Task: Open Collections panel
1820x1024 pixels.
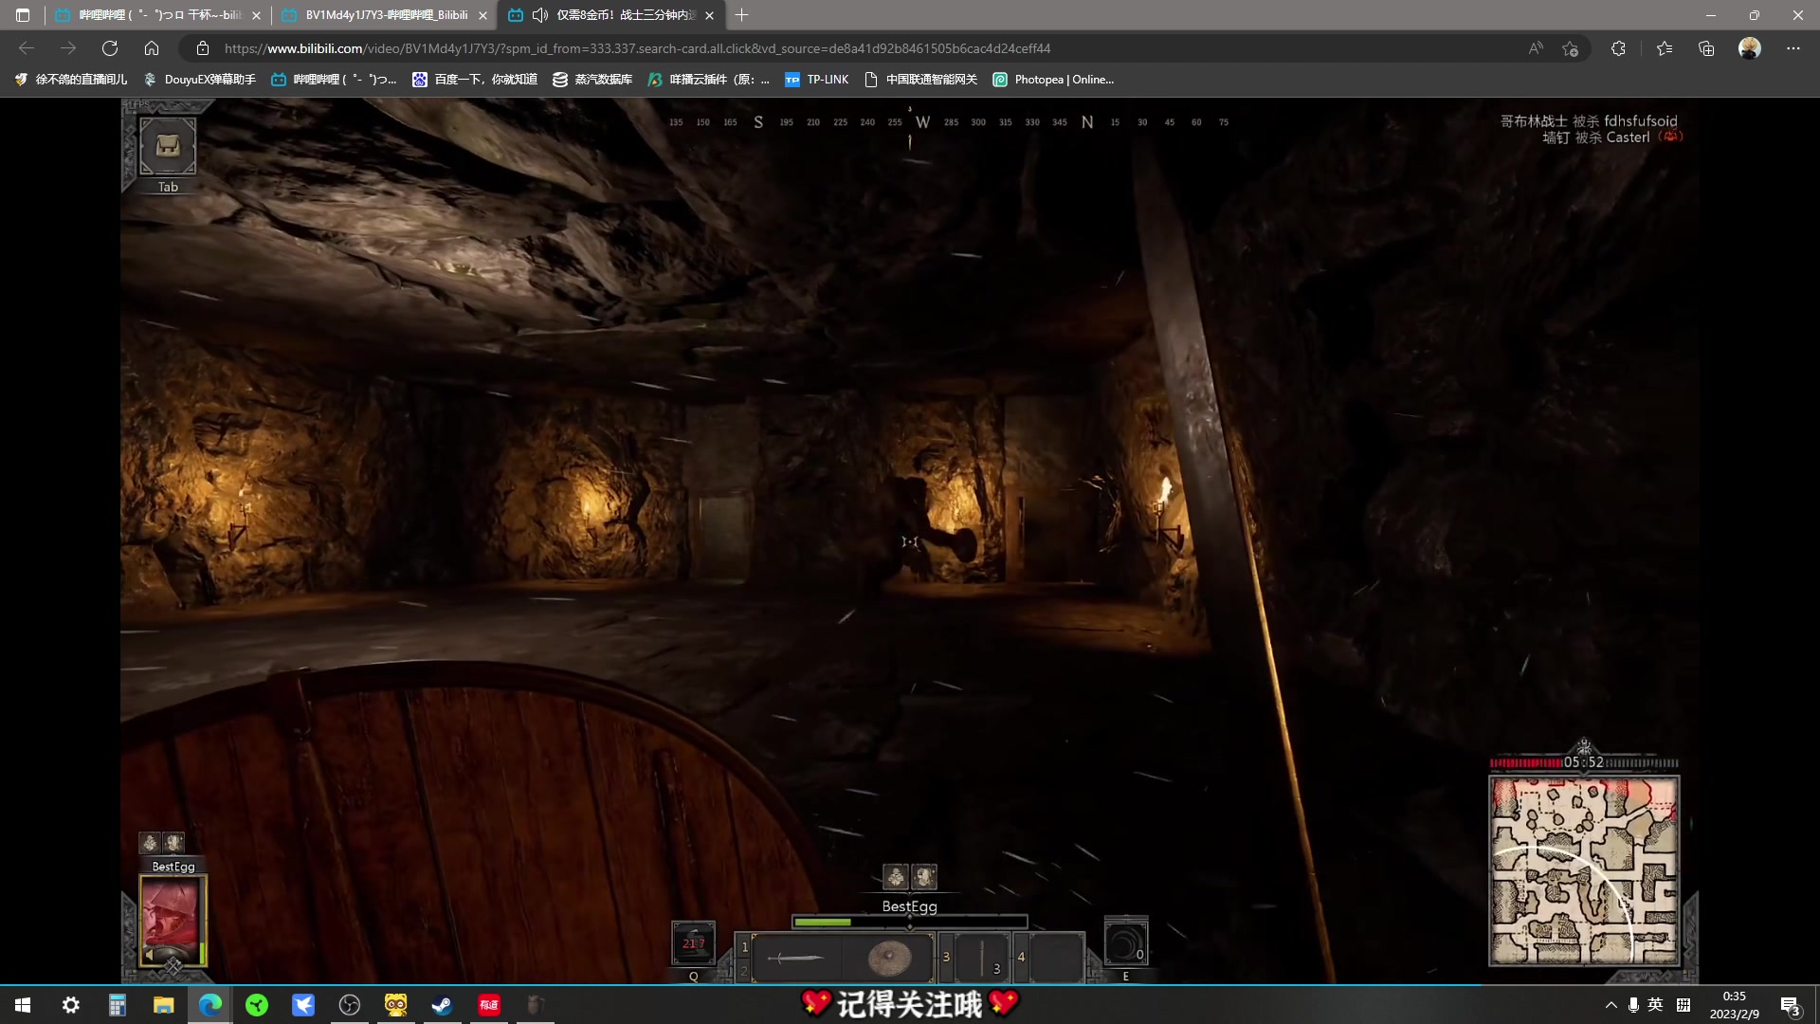Action: (x=1706, y=48)
